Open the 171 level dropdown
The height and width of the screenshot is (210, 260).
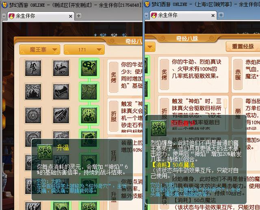click(84, 50)
